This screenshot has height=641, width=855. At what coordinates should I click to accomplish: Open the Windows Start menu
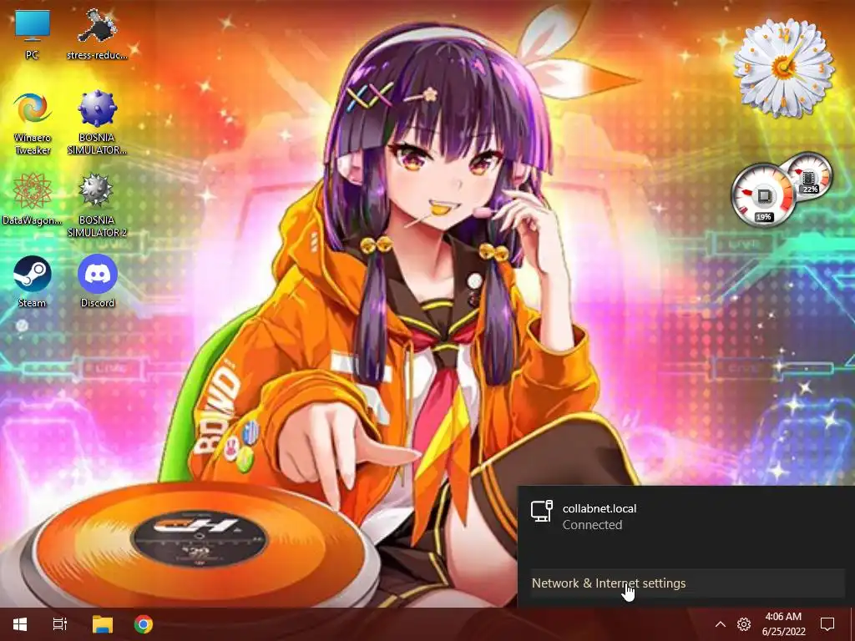coord(20,624)
